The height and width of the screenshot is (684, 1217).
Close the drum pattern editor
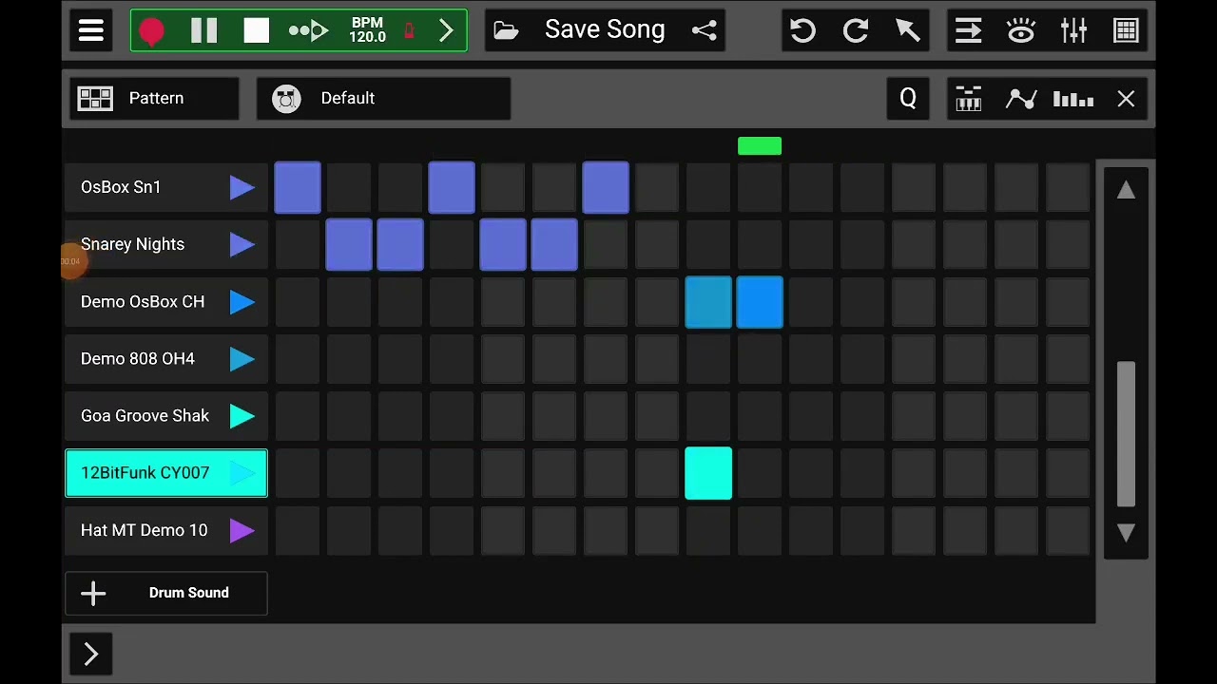tap(1126, 99)
